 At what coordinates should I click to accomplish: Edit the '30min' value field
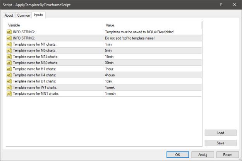pos(153,63)
